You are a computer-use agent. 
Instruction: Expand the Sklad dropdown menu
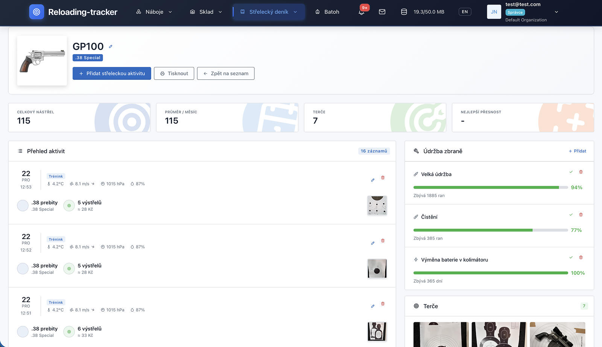click(x=206, y=12)
